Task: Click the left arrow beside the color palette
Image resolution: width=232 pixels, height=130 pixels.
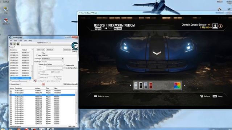Action: (130, 85)
